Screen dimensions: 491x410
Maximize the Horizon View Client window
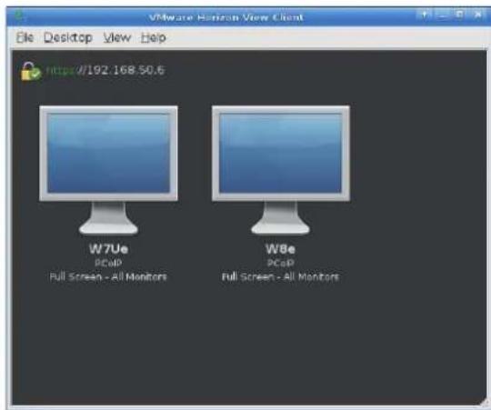pos(460,15)
